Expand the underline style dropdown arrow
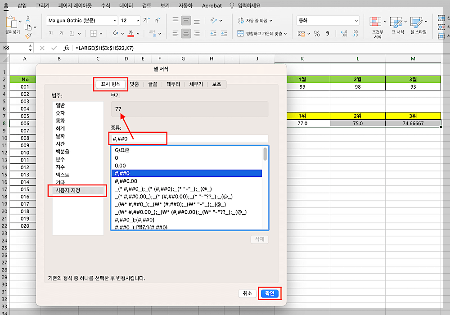450x315 pixels. pos(79,34)
